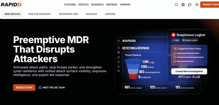Click the Rapid7 logo in the header

(11, 5)
